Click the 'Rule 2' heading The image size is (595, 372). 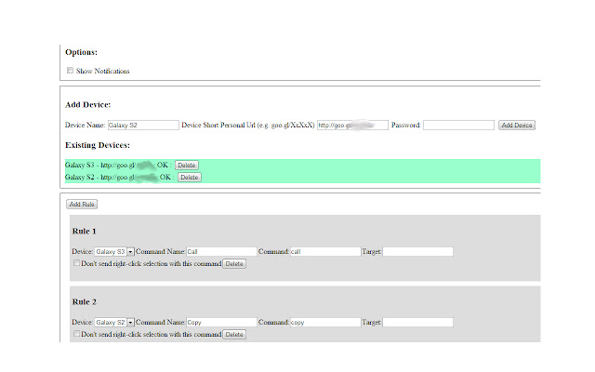click(85, 301)
